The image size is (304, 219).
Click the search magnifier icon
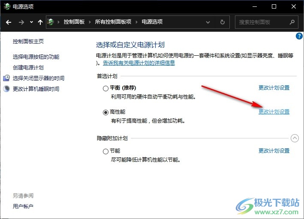pyautogui.click(x=292, y=22)
